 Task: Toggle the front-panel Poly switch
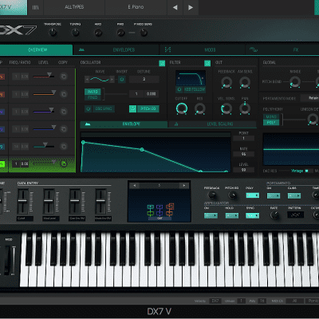[253, 195]
